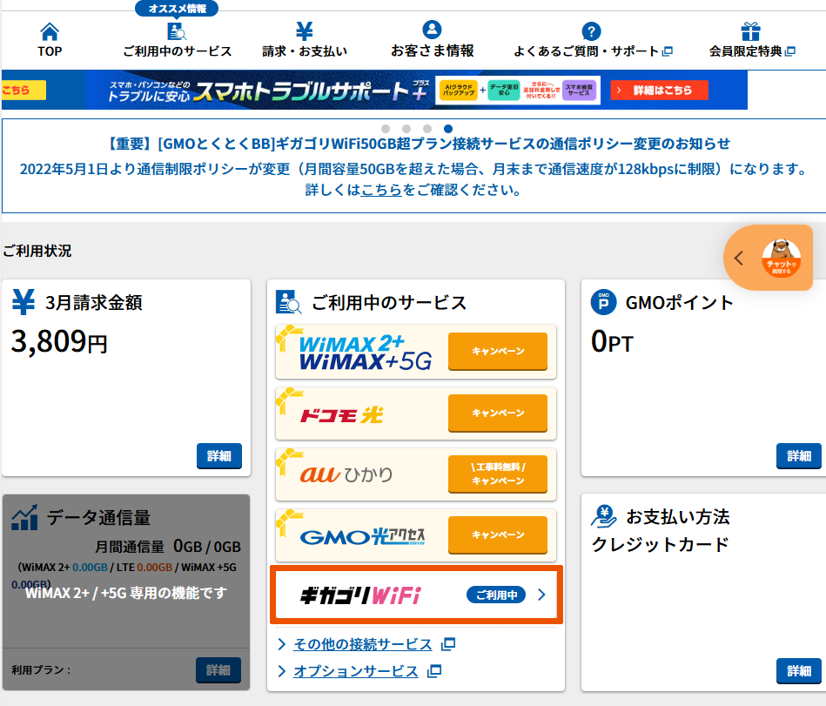Open その他の接続サービス link

[363, 644]
